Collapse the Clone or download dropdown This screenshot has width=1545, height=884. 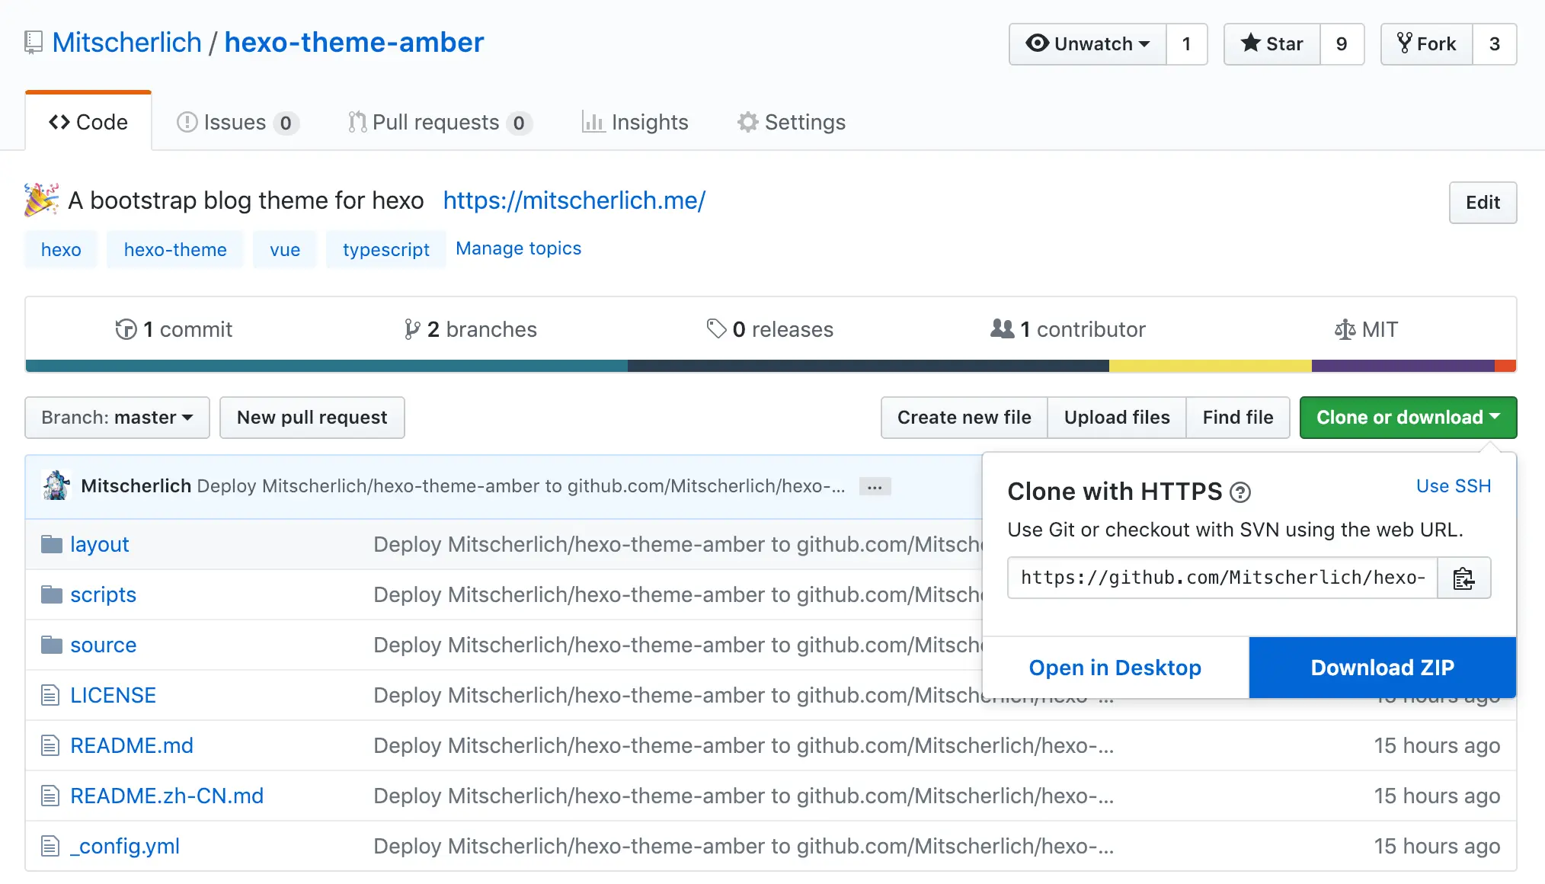point(1408,418)
